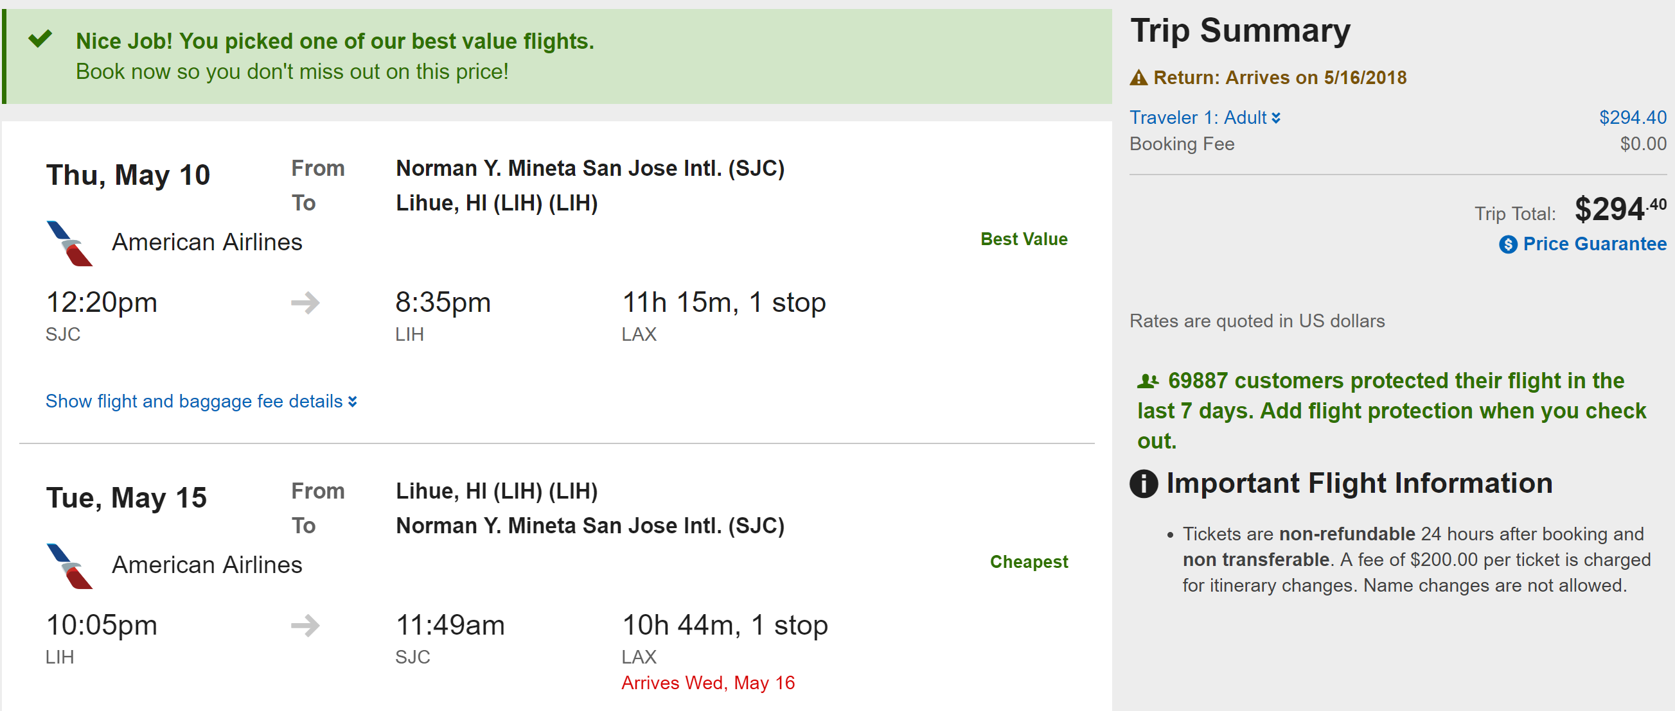The width and height of the screenshot is (1675, 711).
Task: Click the info icon beside Important Flight Information
Action: click(x=1144, y=484)
